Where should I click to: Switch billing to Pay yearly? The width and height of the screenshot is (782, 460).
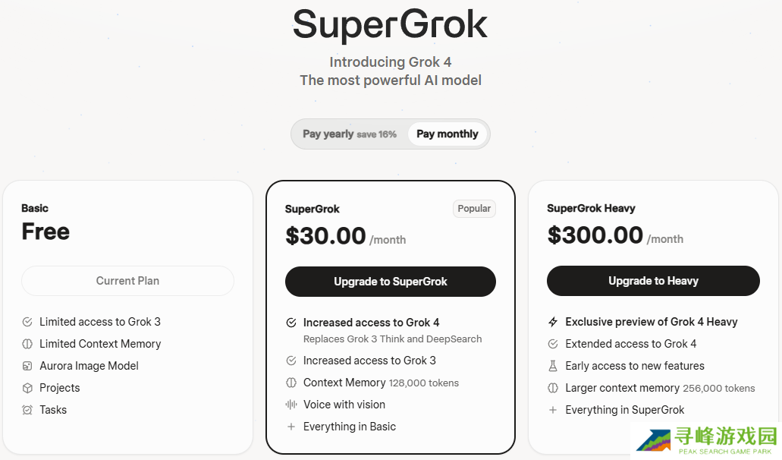(x=349, y=134)
